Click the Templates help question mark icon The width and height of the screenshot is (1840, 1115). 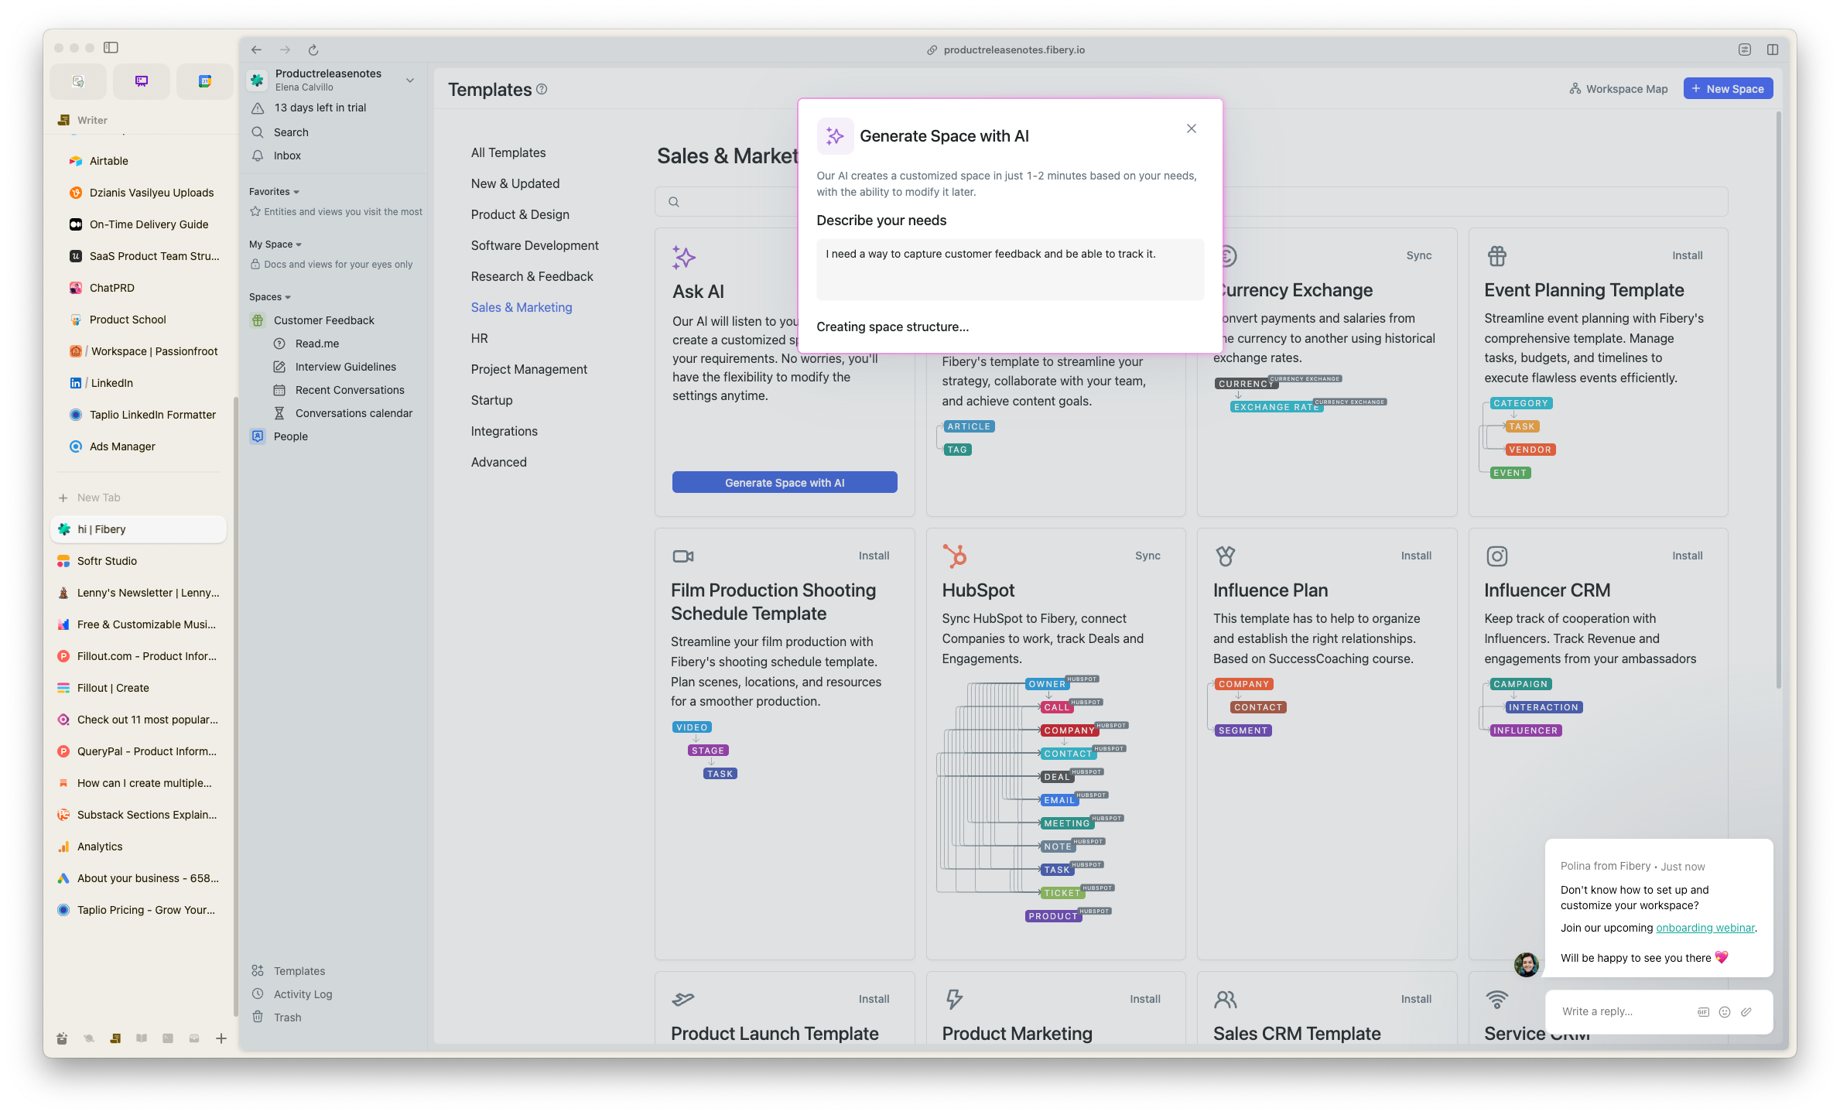542,90
